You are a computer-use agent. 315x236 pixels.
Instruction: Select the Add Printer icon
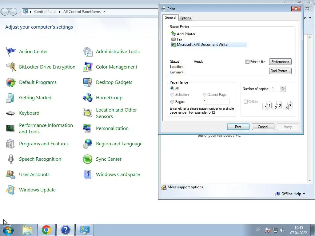click(173, 34)
